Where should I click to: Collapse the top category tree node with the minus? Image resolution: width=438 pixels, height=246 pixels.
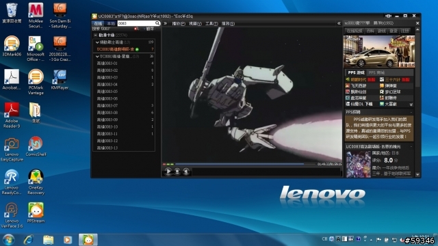click(96, 35)
